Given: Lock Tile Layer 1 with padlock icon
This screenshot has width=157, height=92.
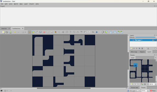Looking at the screenshot, I should (155, 40).
